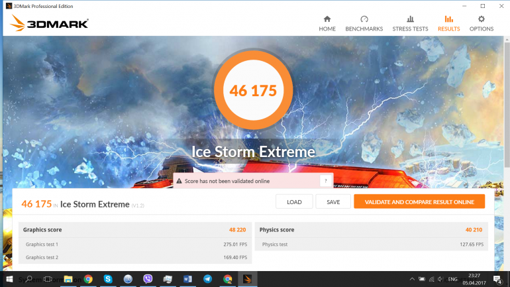Open the Action Center notifications

tap(497, 279)
